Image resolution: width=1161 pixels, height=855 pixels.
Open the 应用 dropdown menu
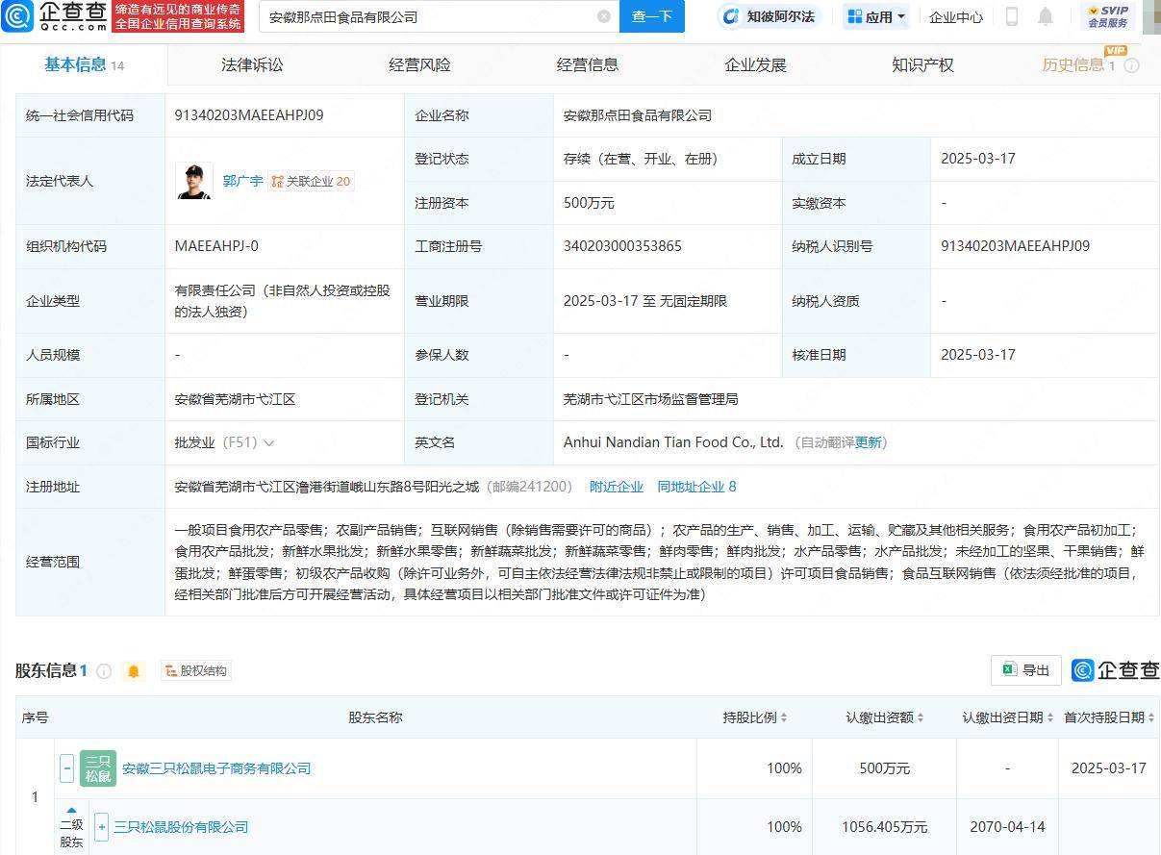coord(876,16)
